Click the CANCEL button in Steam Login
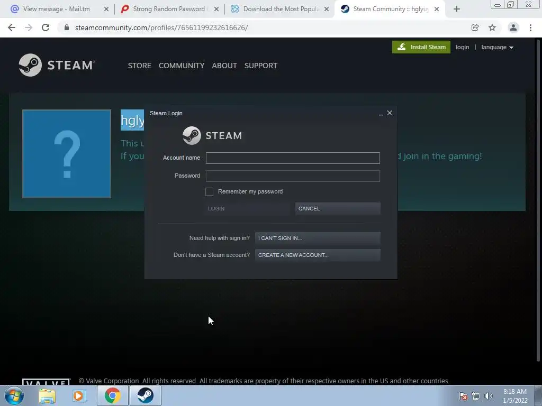The width and height of the screenshot is (542, 406). click(338, 208)
